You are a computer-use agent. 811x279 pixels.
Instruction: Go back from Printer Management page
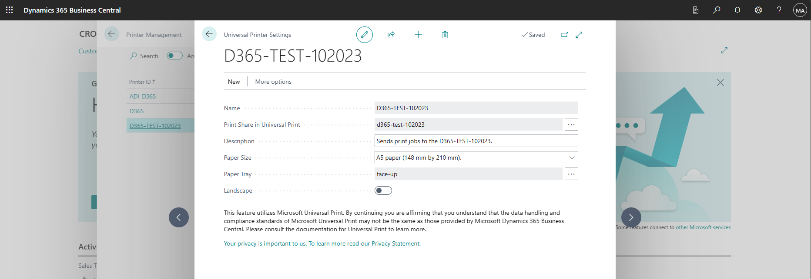click(112, 34)
